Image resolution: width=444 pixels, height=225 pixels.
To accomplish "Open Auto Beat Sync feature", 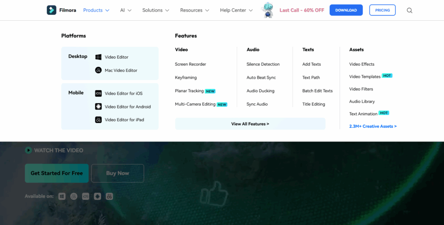I will click(261, 77).
